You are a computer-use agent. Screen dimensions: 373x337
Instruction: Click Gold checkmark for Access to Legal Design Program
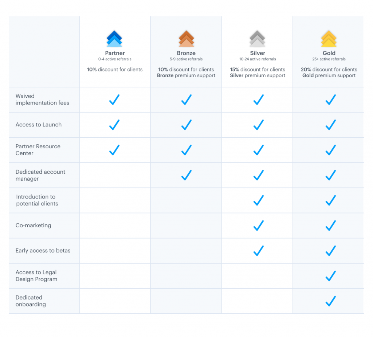tap(330, 276)
